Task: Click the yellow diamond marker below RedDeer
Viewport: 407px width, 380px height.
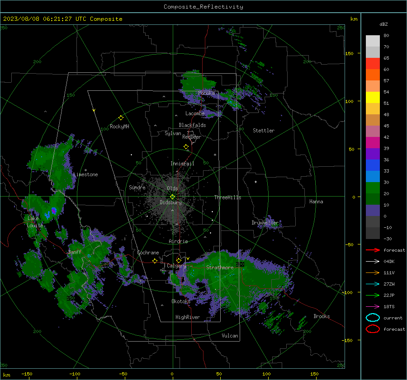Action: 186,147
